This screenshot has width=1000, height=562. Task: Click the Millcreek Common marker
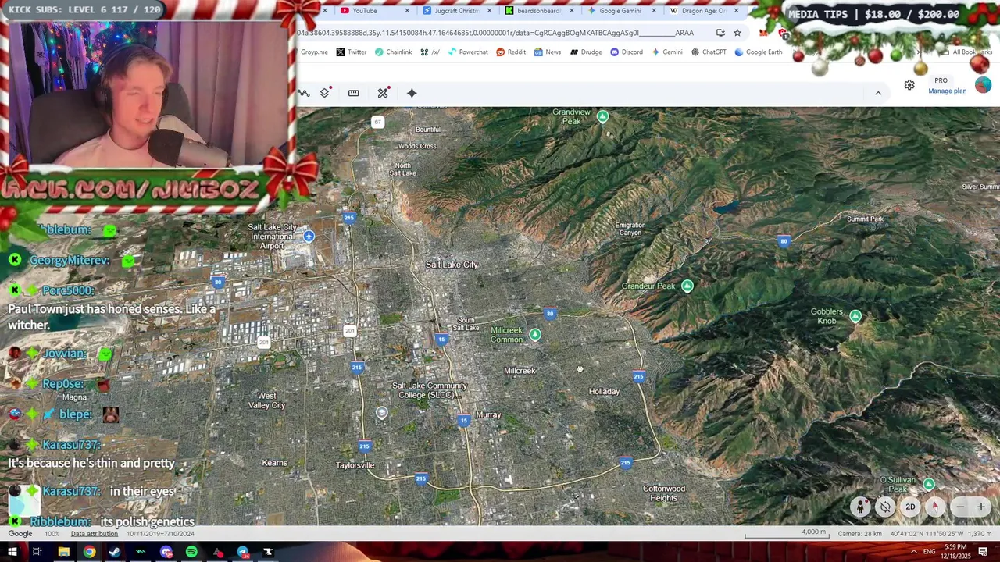[535, 334]
